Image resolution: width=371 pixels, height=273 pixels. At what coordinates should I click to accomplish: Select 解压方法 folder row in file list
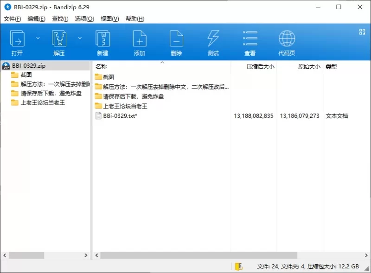pyautogui.click(x=162, y=87)
